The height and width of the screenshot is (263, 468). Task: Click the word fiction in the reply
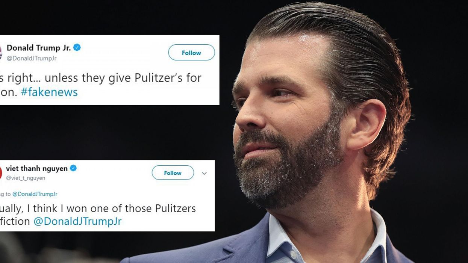click(16, 221)
